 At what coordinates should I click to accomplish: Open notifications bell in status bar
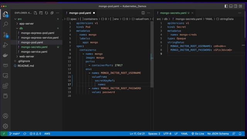[240, 134]
